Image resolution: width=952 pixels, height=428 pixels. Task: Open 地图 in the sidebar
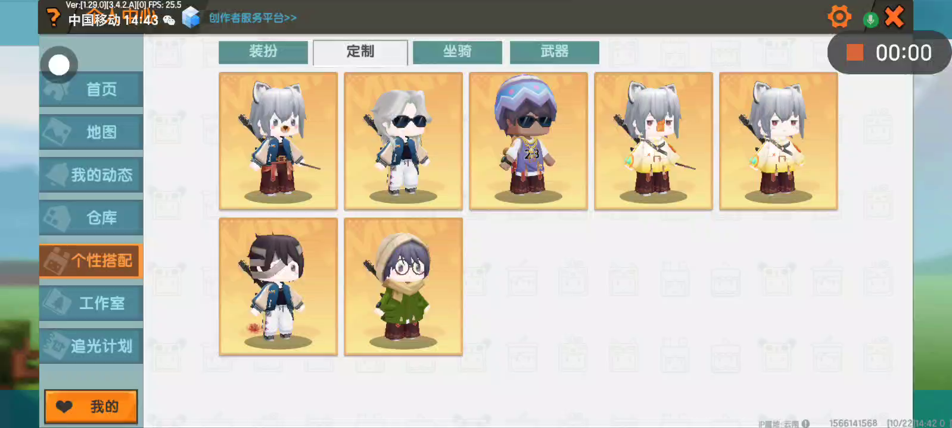tap(91, 132)
